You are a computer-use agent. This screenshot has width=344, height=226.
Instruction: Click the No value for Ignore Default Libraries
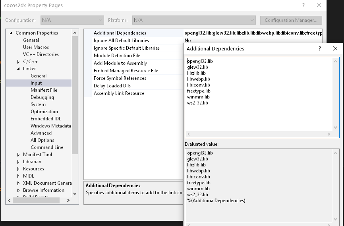(x=187, y=41)
